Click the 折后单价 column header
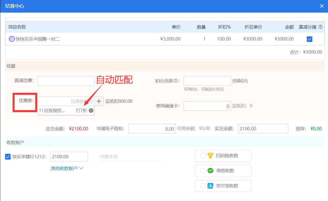 [x=253, y=27]
